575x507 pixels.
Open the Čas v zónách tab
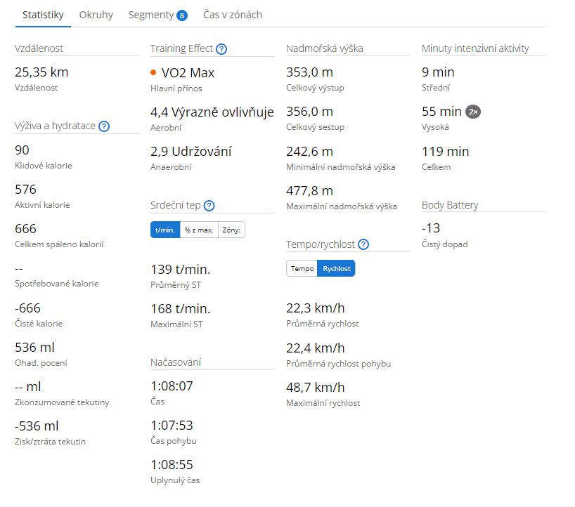click(233, 15)
